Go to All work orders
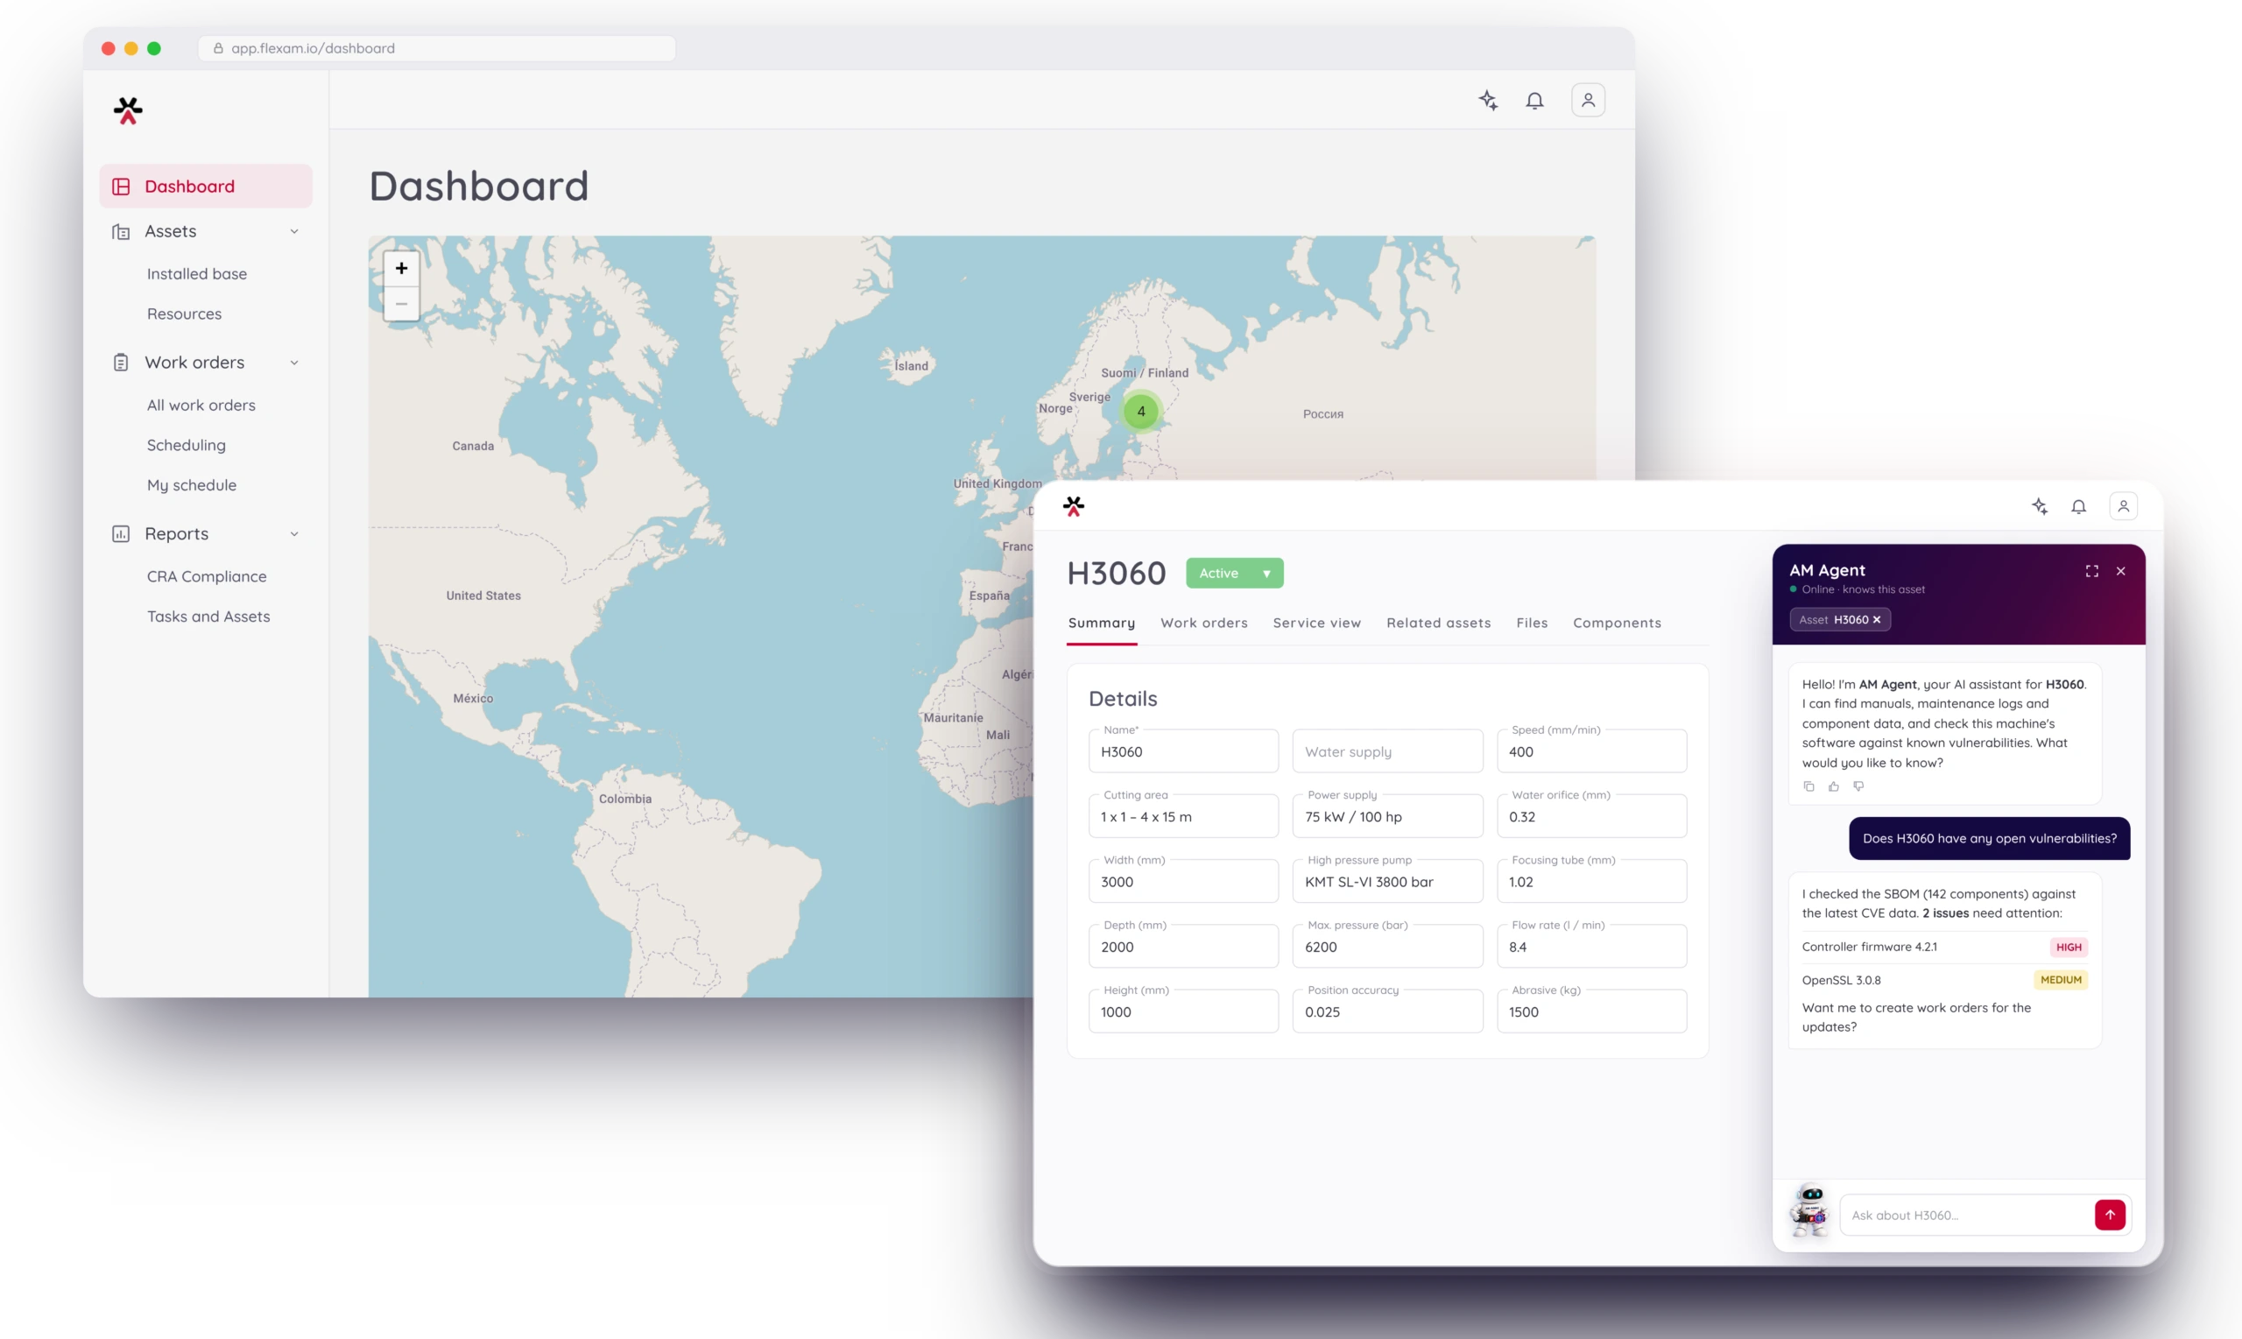Image resolution: width=2242 pixels, height=1339 pixels. click(201, 405)
